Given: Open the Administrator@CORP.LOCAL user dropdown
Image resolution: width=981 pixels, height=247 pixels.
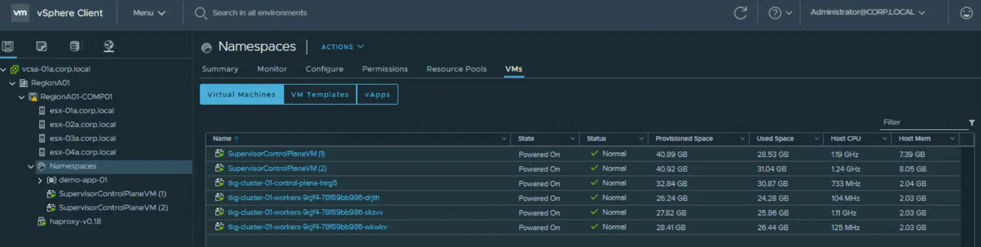Looking at the screenshot, I should click(x=868, y=12).
